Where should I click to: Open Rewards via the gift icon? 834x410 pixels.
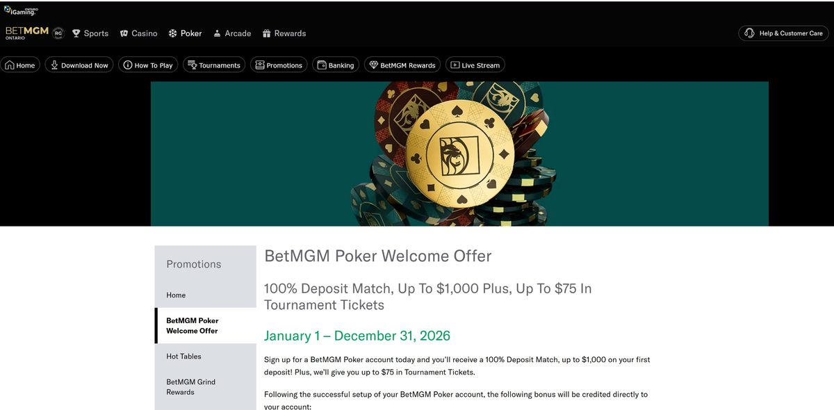pos(266,33)
